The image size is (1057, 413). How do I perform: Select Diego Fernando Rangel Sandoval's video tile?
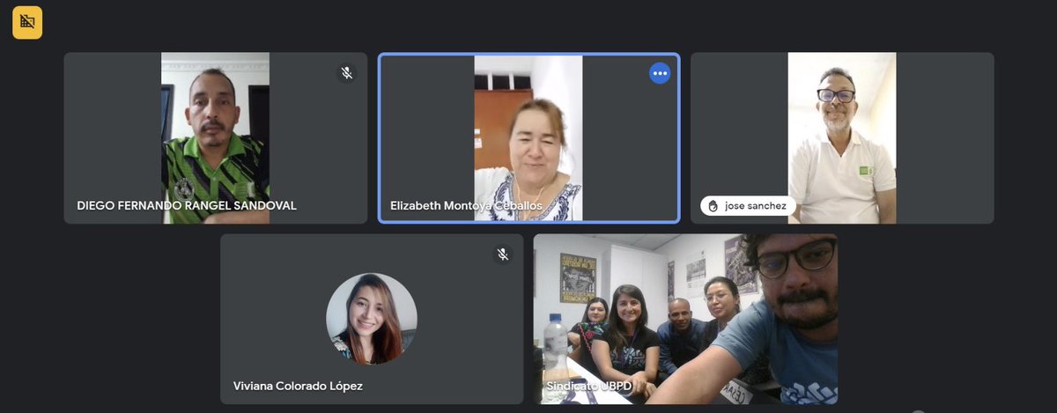pos(215,137)
